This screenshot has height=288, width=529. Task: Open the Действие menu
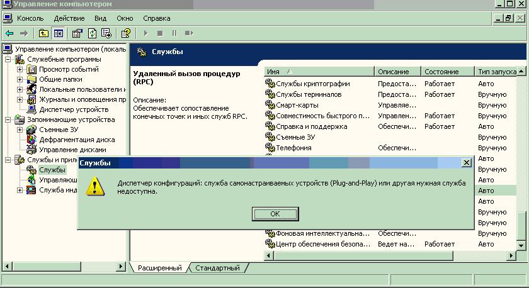pos(69,19)
